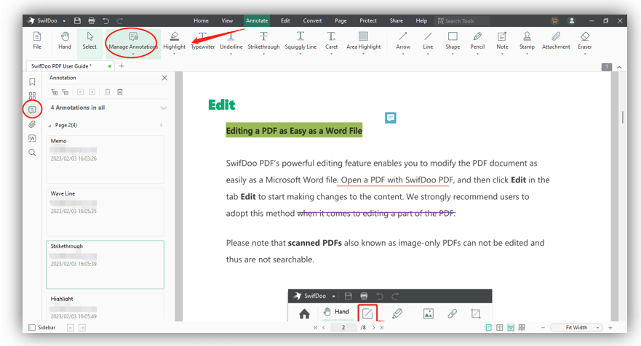Click the print icon in title bar
The width and height of the screenshot is (641, 346).
coord(92,21)
